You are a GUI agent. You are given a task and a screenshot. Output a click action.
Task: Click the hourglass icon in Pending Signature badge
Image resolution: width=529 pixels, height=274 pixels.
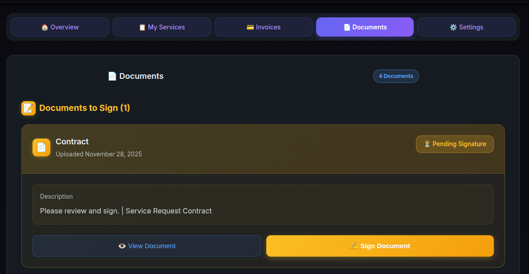[427, 144]
